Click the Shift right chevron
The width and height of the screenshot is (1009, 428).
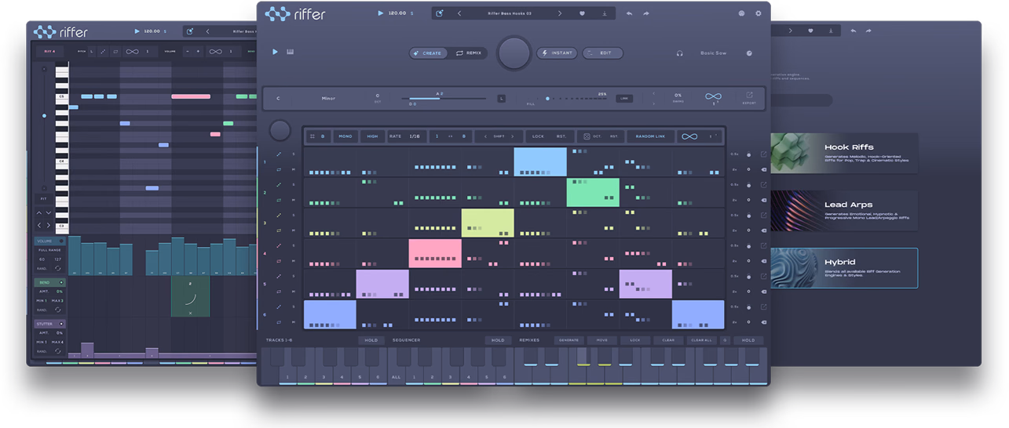coord(513,136)
